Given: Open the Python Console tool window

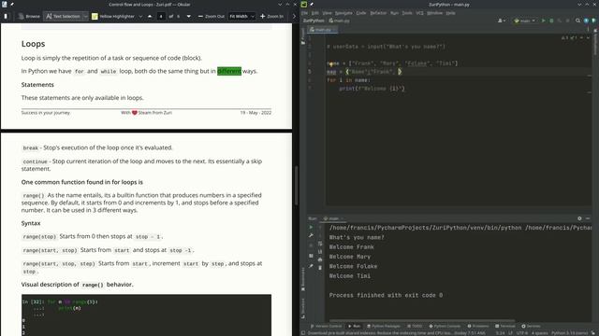Looking at the screenshot, I should pyautogui.click(x=445, y=326).
